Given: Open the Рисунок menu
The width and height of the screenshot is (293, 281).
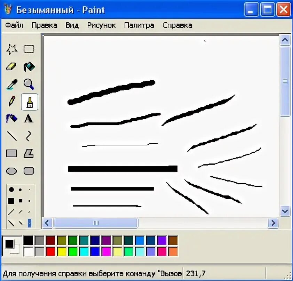Looking at the screenshot, I should click(x=101, y=25).
